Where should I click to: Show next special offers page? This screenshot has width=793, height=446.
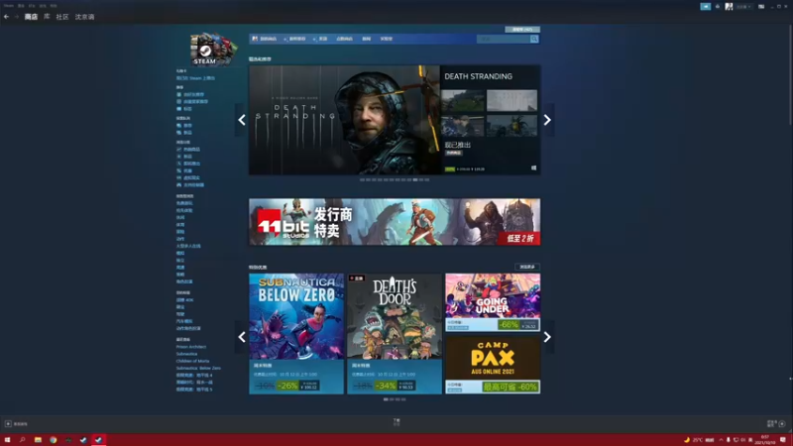coord(547,337)
